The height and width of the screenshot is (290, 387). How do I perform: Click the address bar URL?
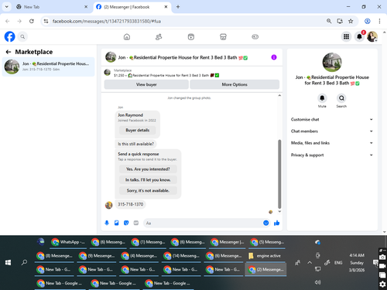pos(107,21)
